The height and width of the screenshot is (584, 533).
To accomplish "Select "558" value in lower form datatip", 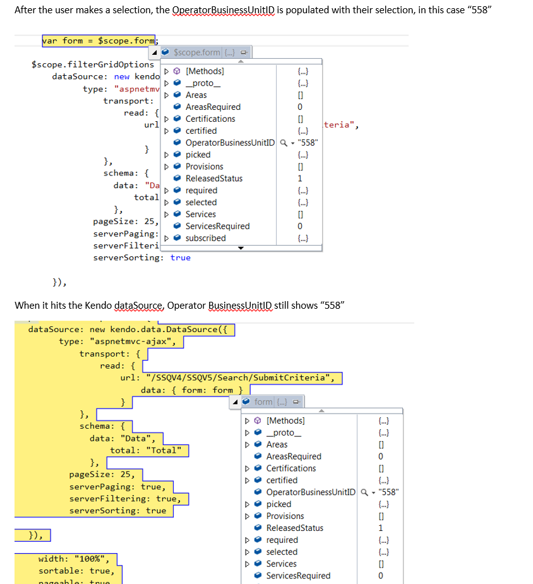I will [388, 492].
